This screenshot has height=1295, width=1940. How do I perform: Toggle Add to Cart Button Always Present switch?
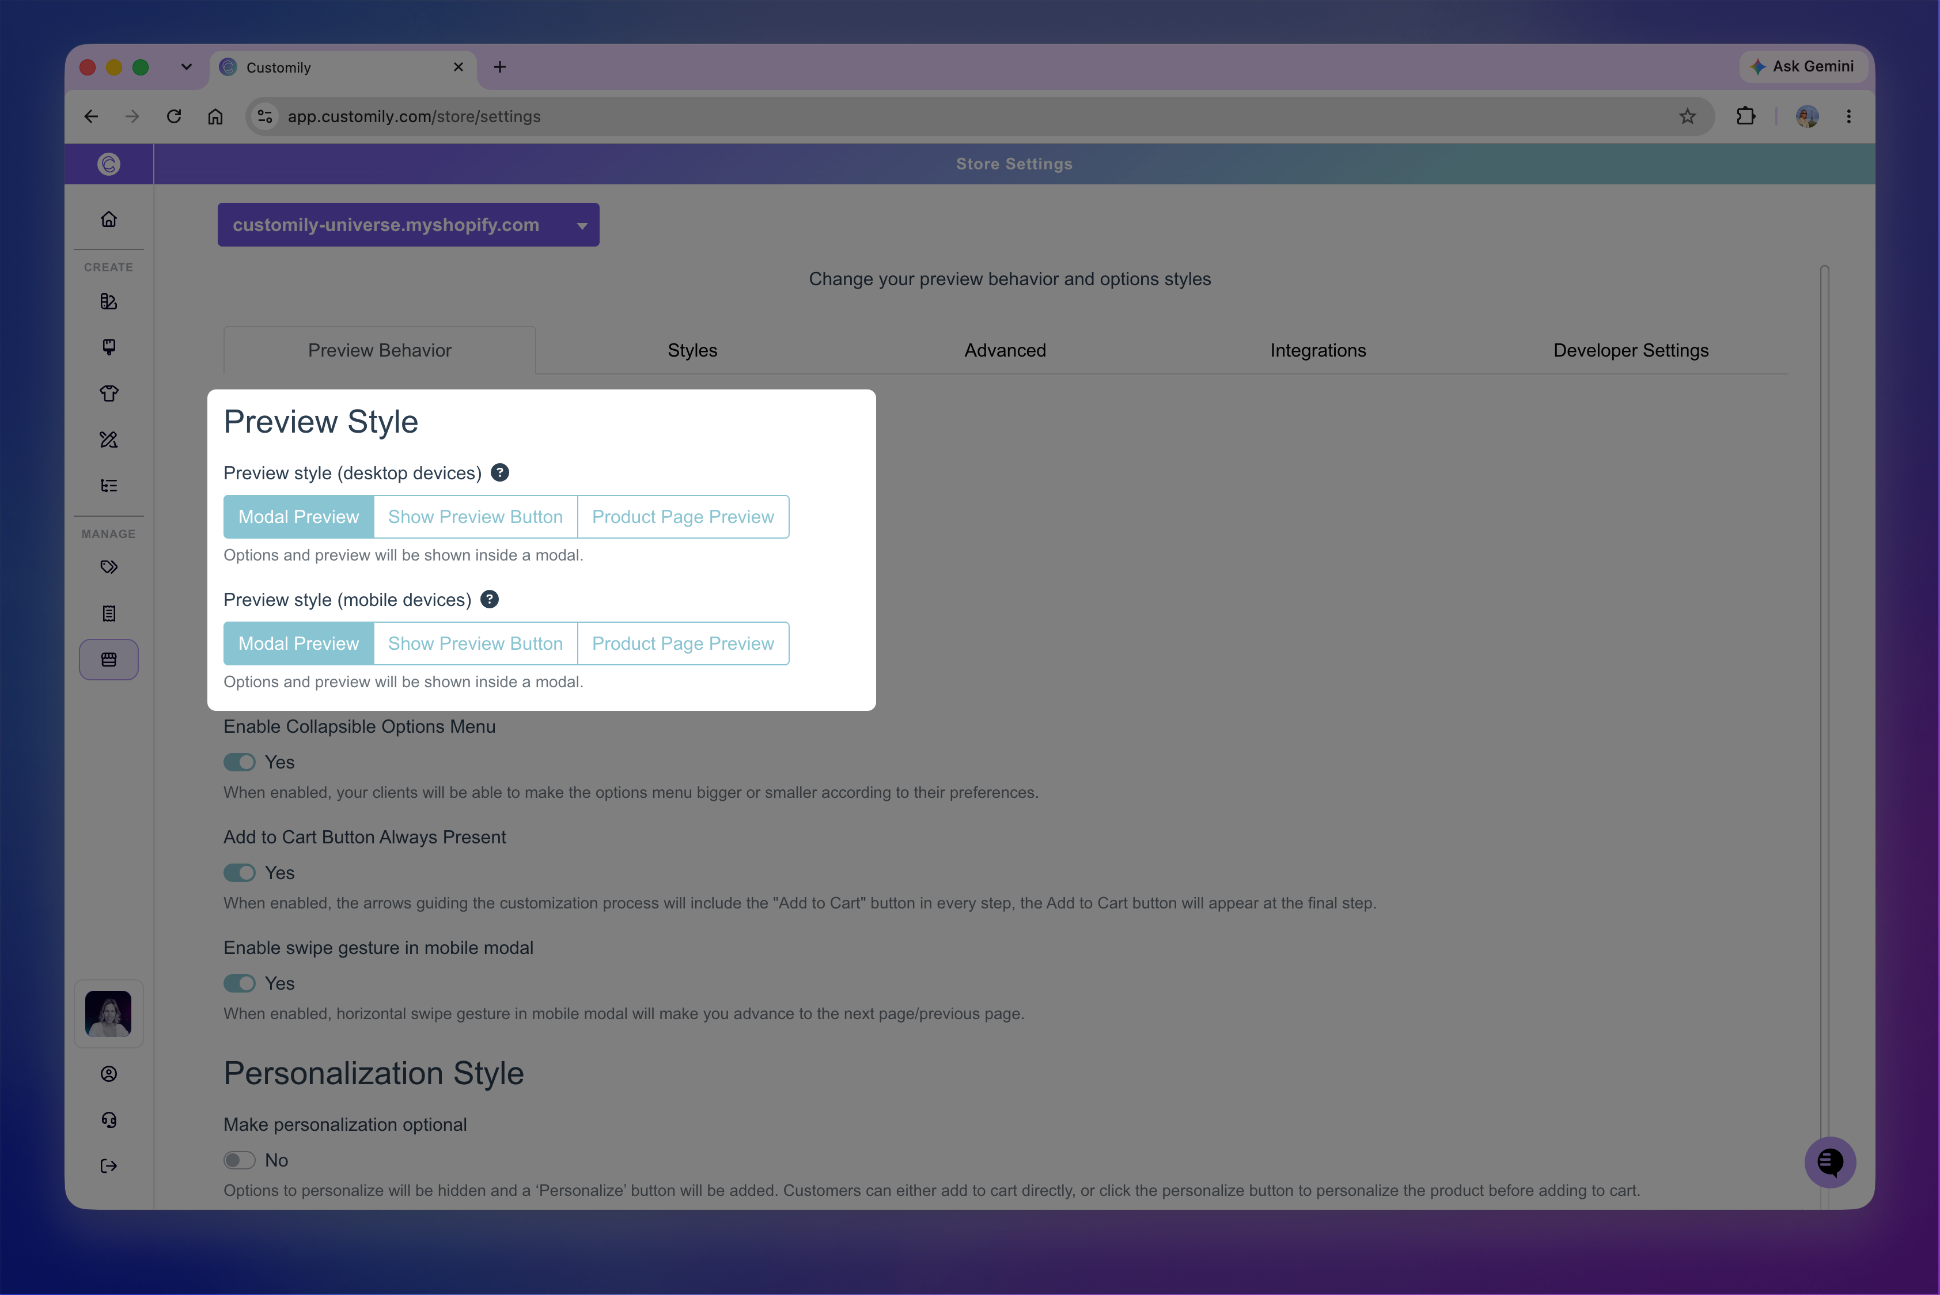[x=240, y=873]
